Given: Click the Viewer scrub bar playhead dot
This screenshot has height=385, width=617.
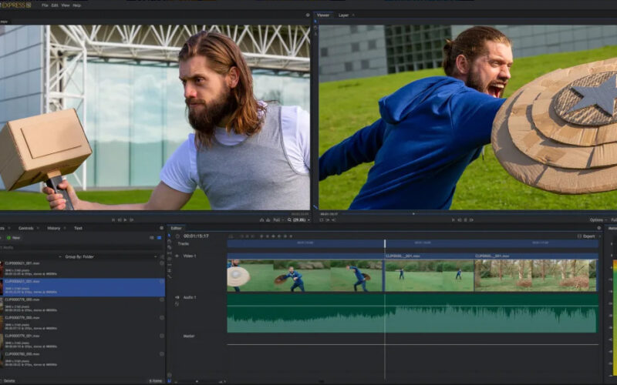Looking at the screenshot, I should [413, 214].
